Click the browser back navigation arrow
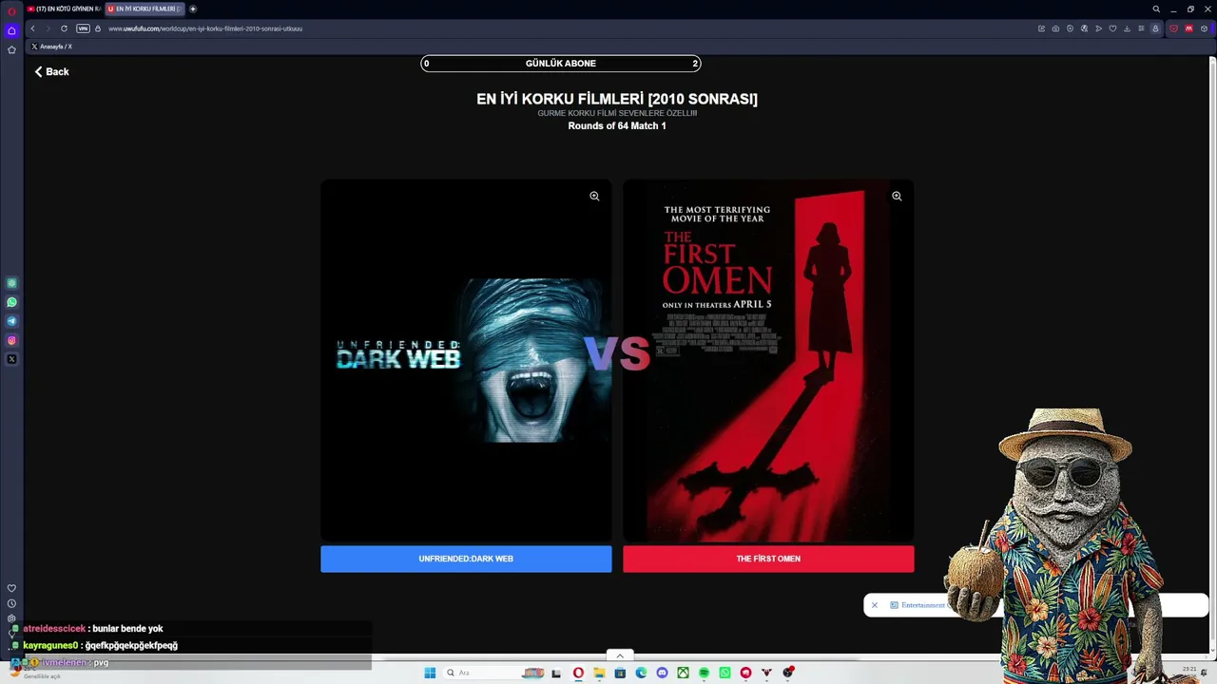The width and height of the screenshot is (1217, 684). 32,28
